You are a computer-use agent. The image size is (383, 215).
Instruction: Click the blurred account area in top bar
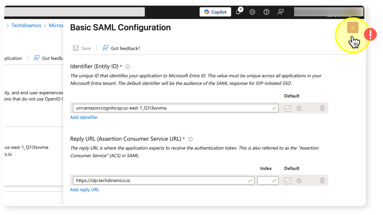point(328,12)
